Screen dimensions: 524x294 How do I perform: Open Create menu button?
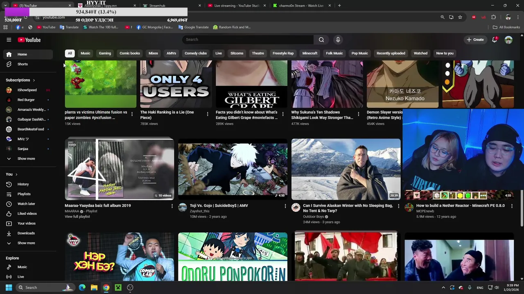pos(475,40)
